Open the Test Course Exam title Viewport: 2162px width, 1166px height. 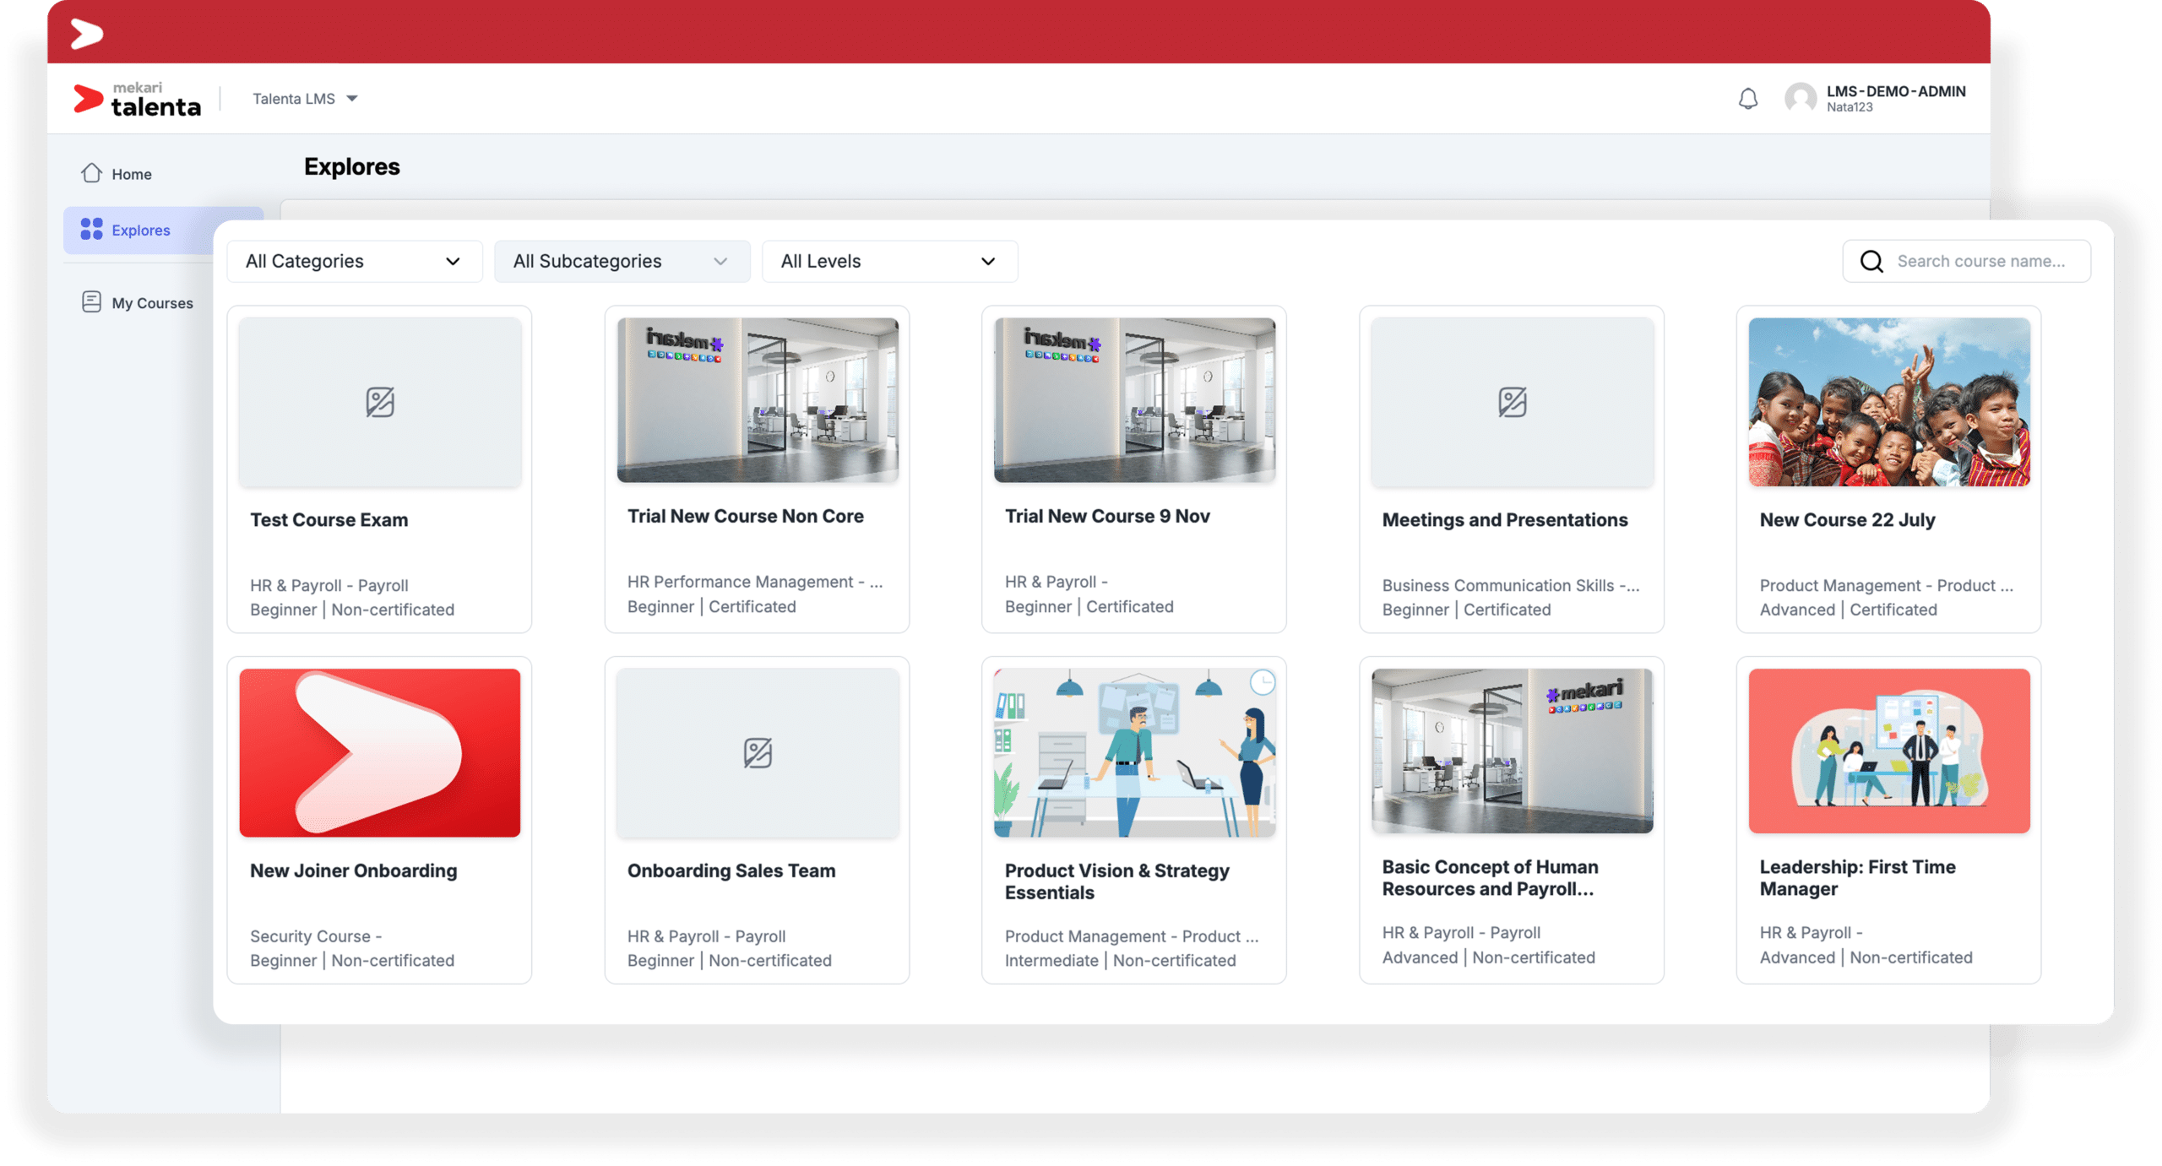329,520
